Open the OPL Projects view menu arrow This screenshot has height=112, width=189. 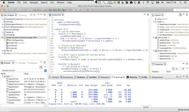tap(38, 14)
